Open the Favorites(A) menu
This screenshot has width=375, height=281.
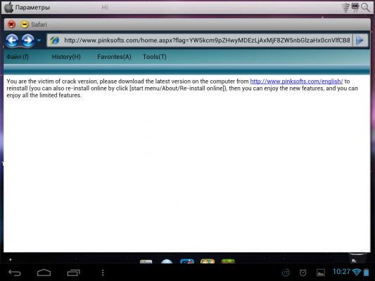114,57
